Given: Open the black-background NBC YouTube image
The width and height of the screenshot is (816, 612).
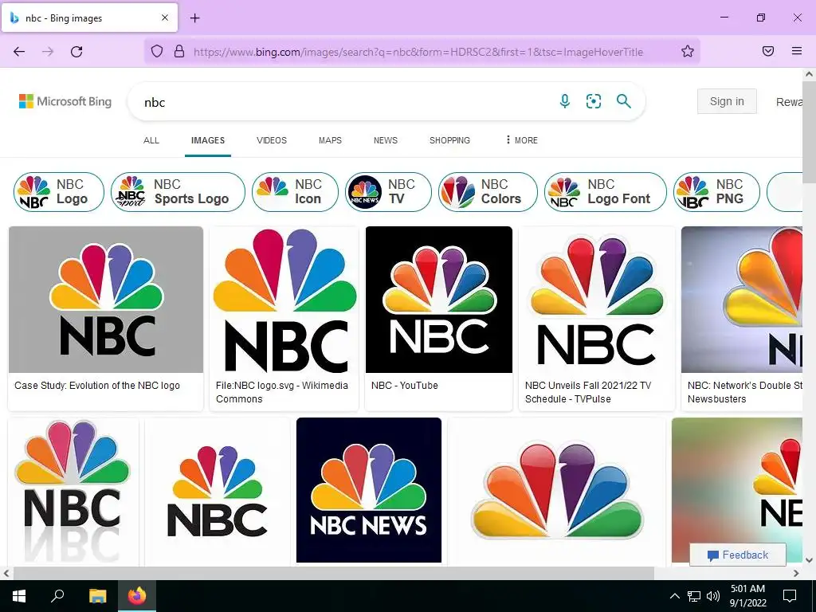Looking at the screenshot, I should point(439,300).
